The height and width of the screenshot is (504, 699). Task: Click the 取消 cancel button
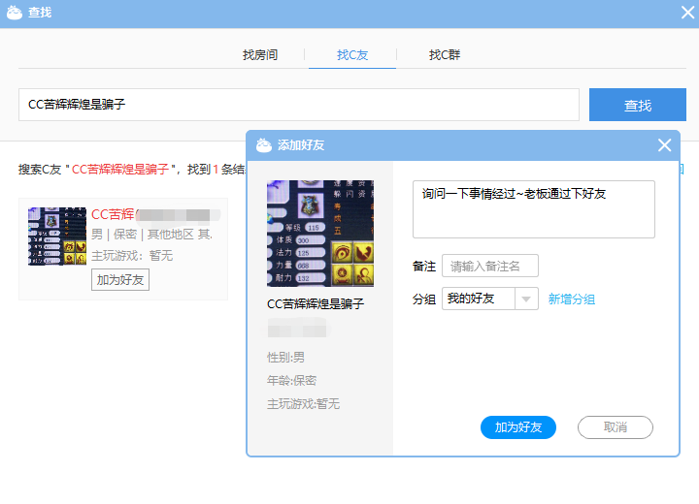coord(616,427)
